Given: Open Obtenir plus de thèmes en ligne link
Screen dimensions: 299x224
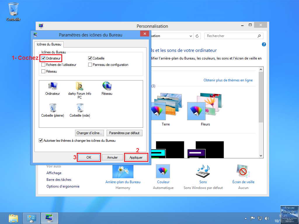Looking at the screenshot, I should coord(228,80).
